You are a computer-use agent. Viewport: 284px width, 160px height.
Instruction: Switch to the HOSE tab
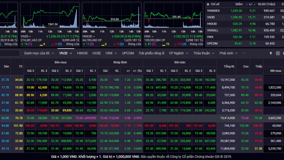(x=96, y=53)
